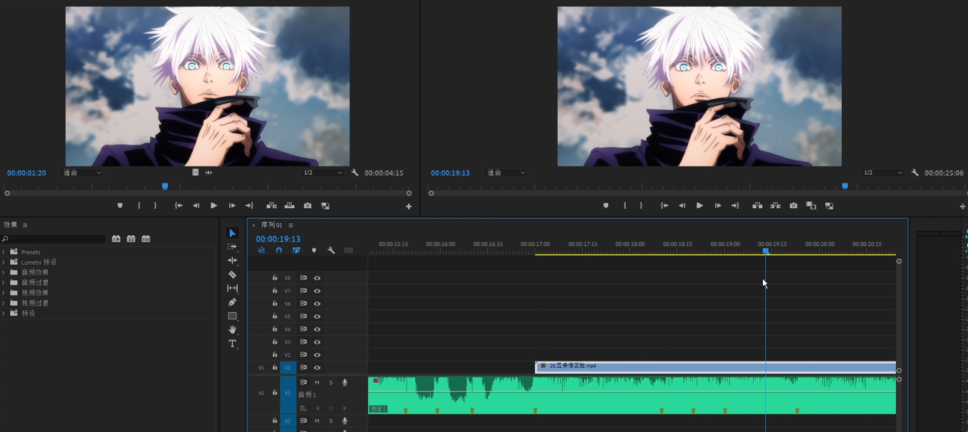Toggle Linked Selection in timeline
Image resolution: width=968 pixels, height=432 pixels.
point(297,250)
